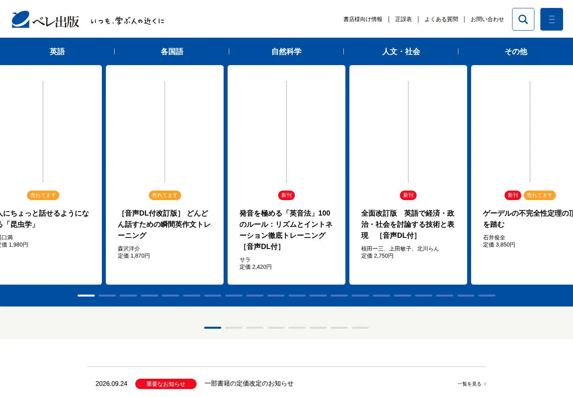Open 英語で経済・政治・社会を討論する book title
This screenshot has height=397, width=573.
coord(408,224)
